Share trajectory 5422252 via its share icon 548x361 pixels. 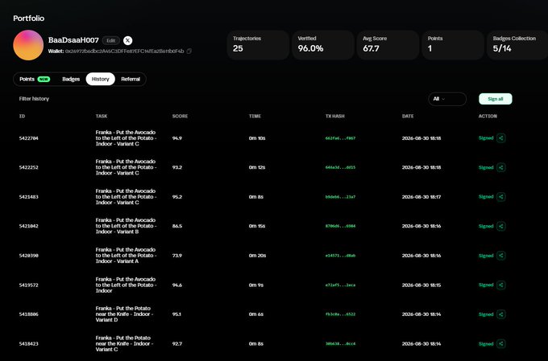pos(500,167)
